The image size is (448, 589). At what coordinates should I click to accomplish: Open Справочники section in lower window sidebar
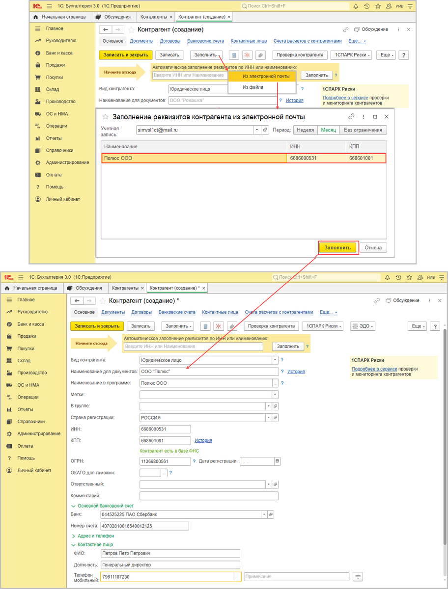click(31, 422)
